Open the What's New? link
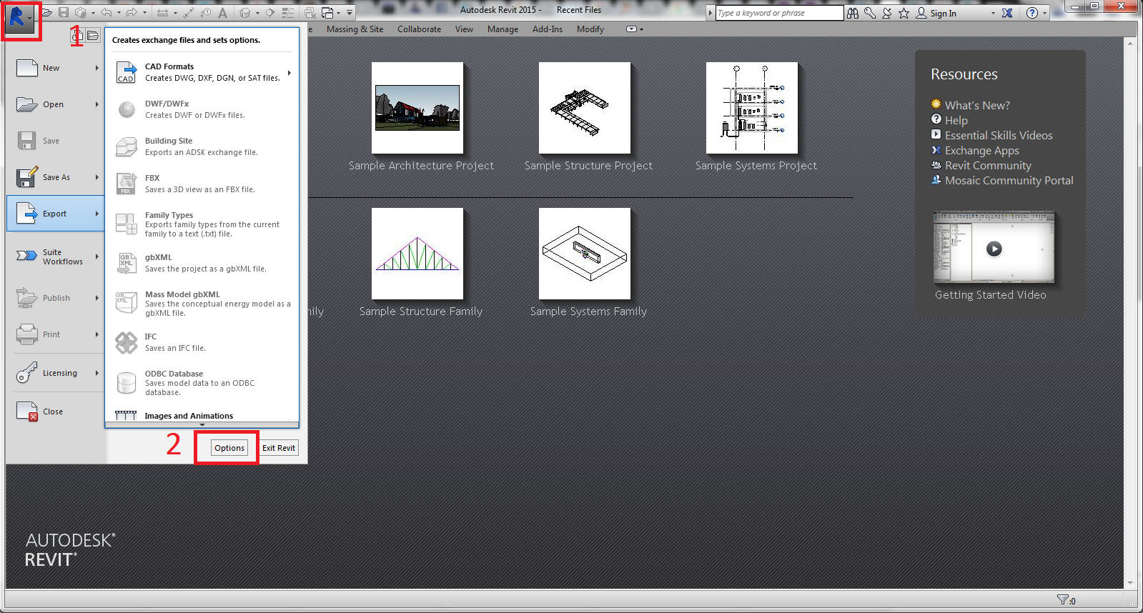Image resolution: width=1143 pixels, height=613 pixels. pyautogui.click(x=977, y=105)
